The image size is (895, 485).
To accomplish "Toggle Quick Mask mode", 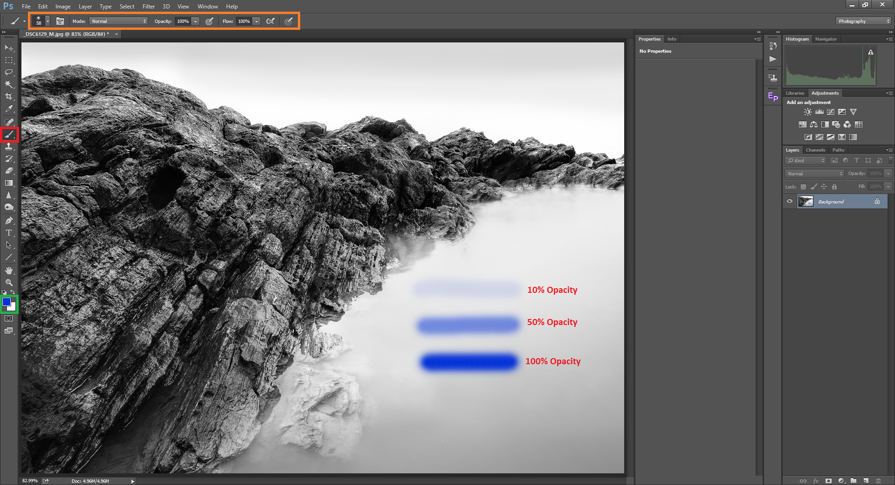I will [9, 319].
